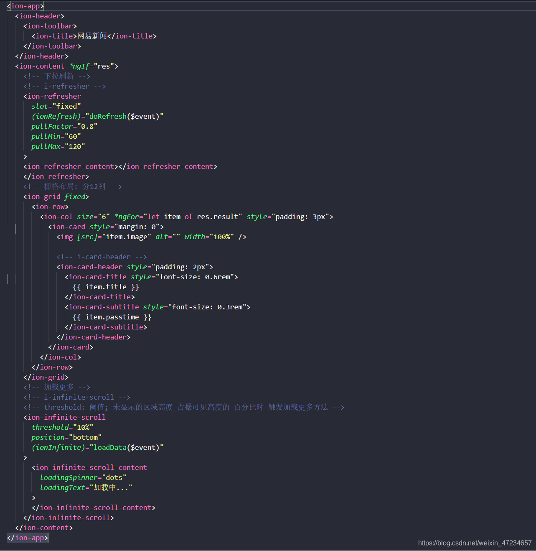Click the pullFactor="0.8" attribute
536x551 pixels.
[x=64, y=126]
